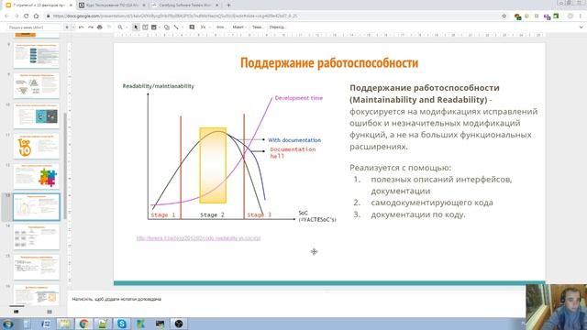The height and width of the screenshot is (330, 587).
Task: Open the browser profile avatar
Action: (x=570, y=16)
